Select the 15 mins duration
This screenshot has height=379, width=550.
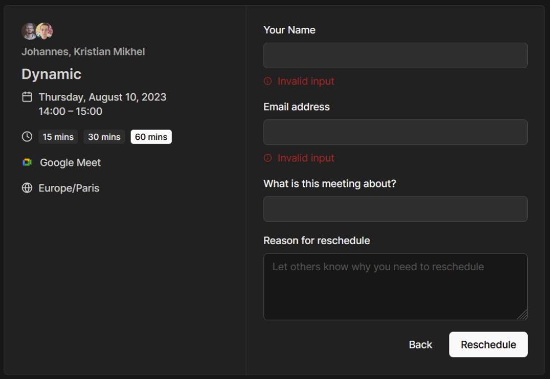[58, 137]
